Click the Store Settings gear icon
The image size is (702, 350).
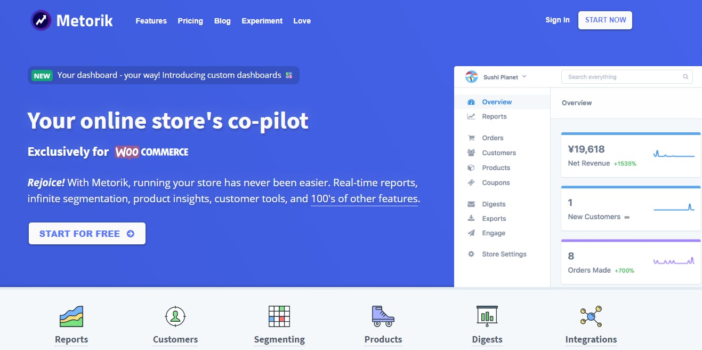[x=471, y=254]
